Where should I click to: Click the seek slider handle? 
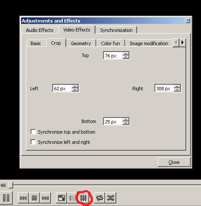[11, 185]
